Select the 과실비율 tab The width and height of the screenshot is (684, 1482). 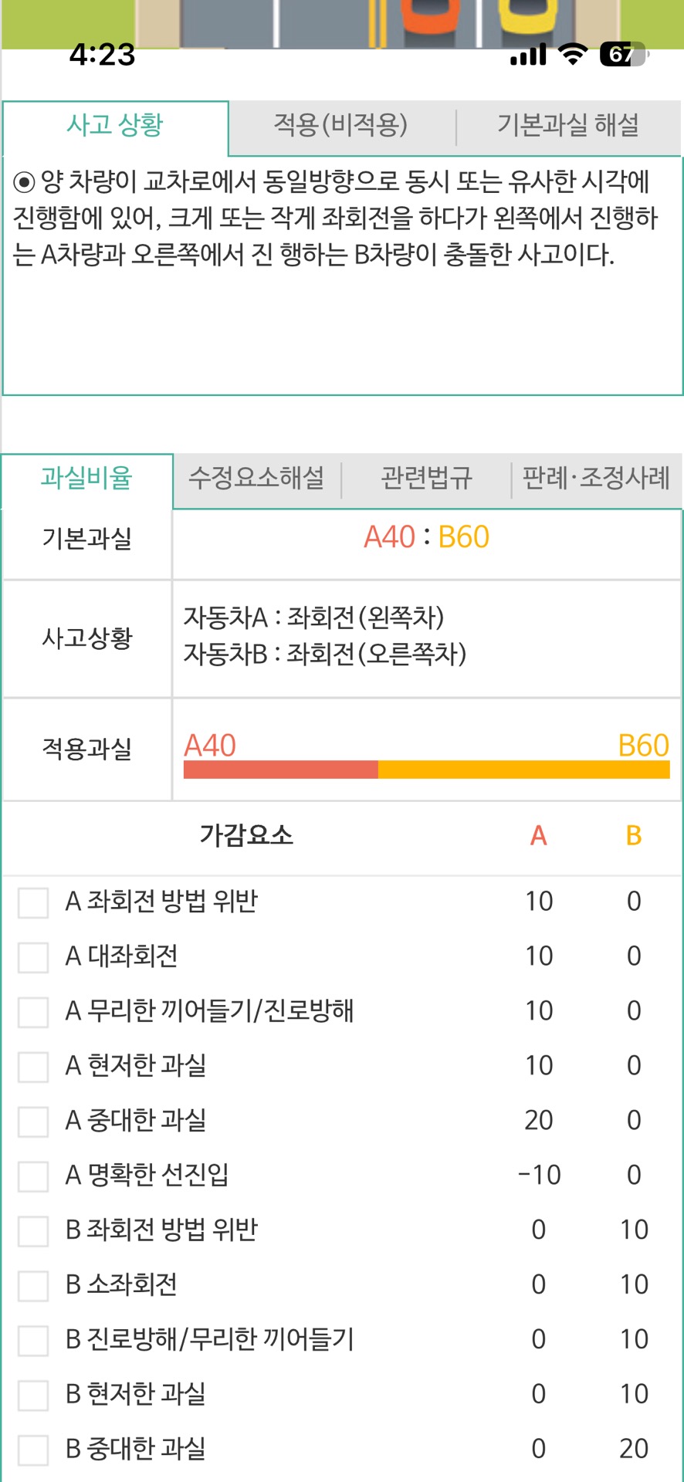(x=86, y=478)
